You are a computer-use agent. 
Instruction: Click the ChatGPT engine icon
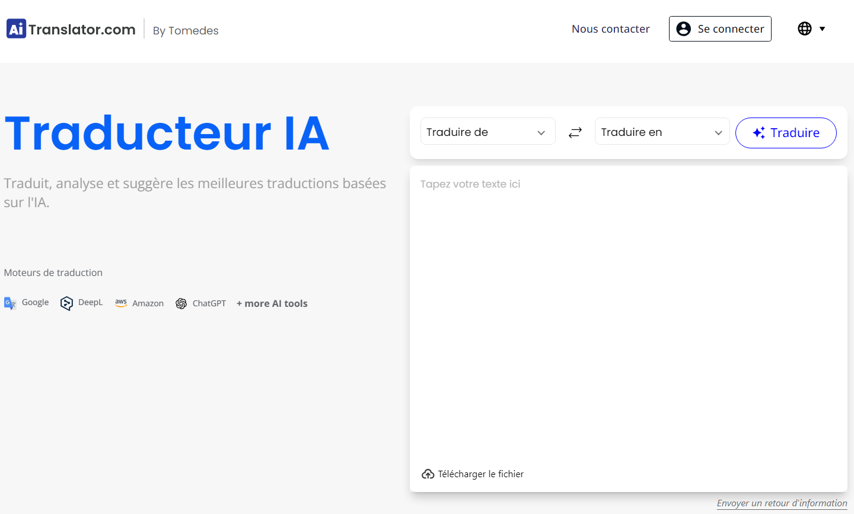[181, 303]
